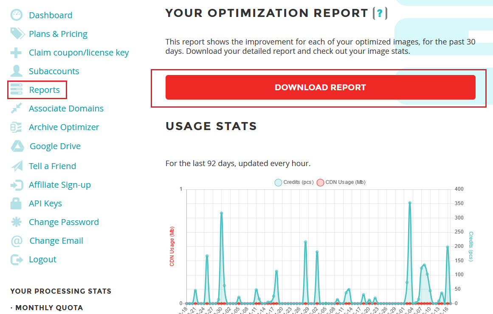Go to Associate Domains page
Viewport: 493px width, 314px height.
click(66, 108)
